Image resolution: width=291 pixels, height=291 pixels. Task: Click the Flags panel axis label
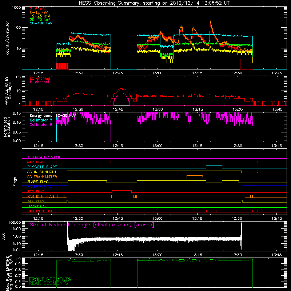pos(15,182)
